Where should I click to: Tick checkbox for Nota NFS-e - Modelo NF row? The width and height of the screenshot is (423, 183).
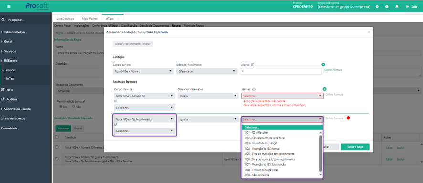click(x=57, y=159)
